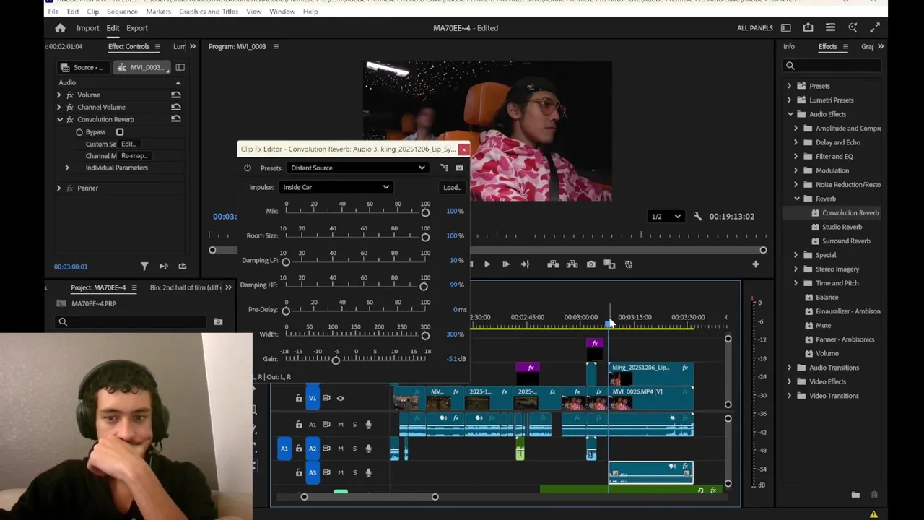The width and height of the screenshot is (924, 520).
Task: Click the A2 voice-over record microphone
Action: (368, 448)
